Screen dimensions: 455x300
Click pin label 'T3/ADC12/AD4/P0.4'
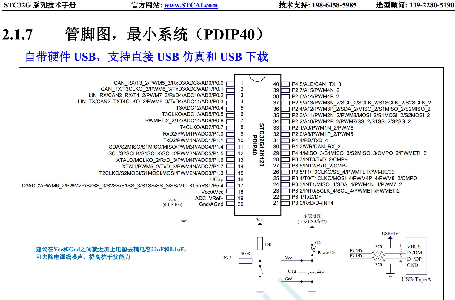(199, 108)
